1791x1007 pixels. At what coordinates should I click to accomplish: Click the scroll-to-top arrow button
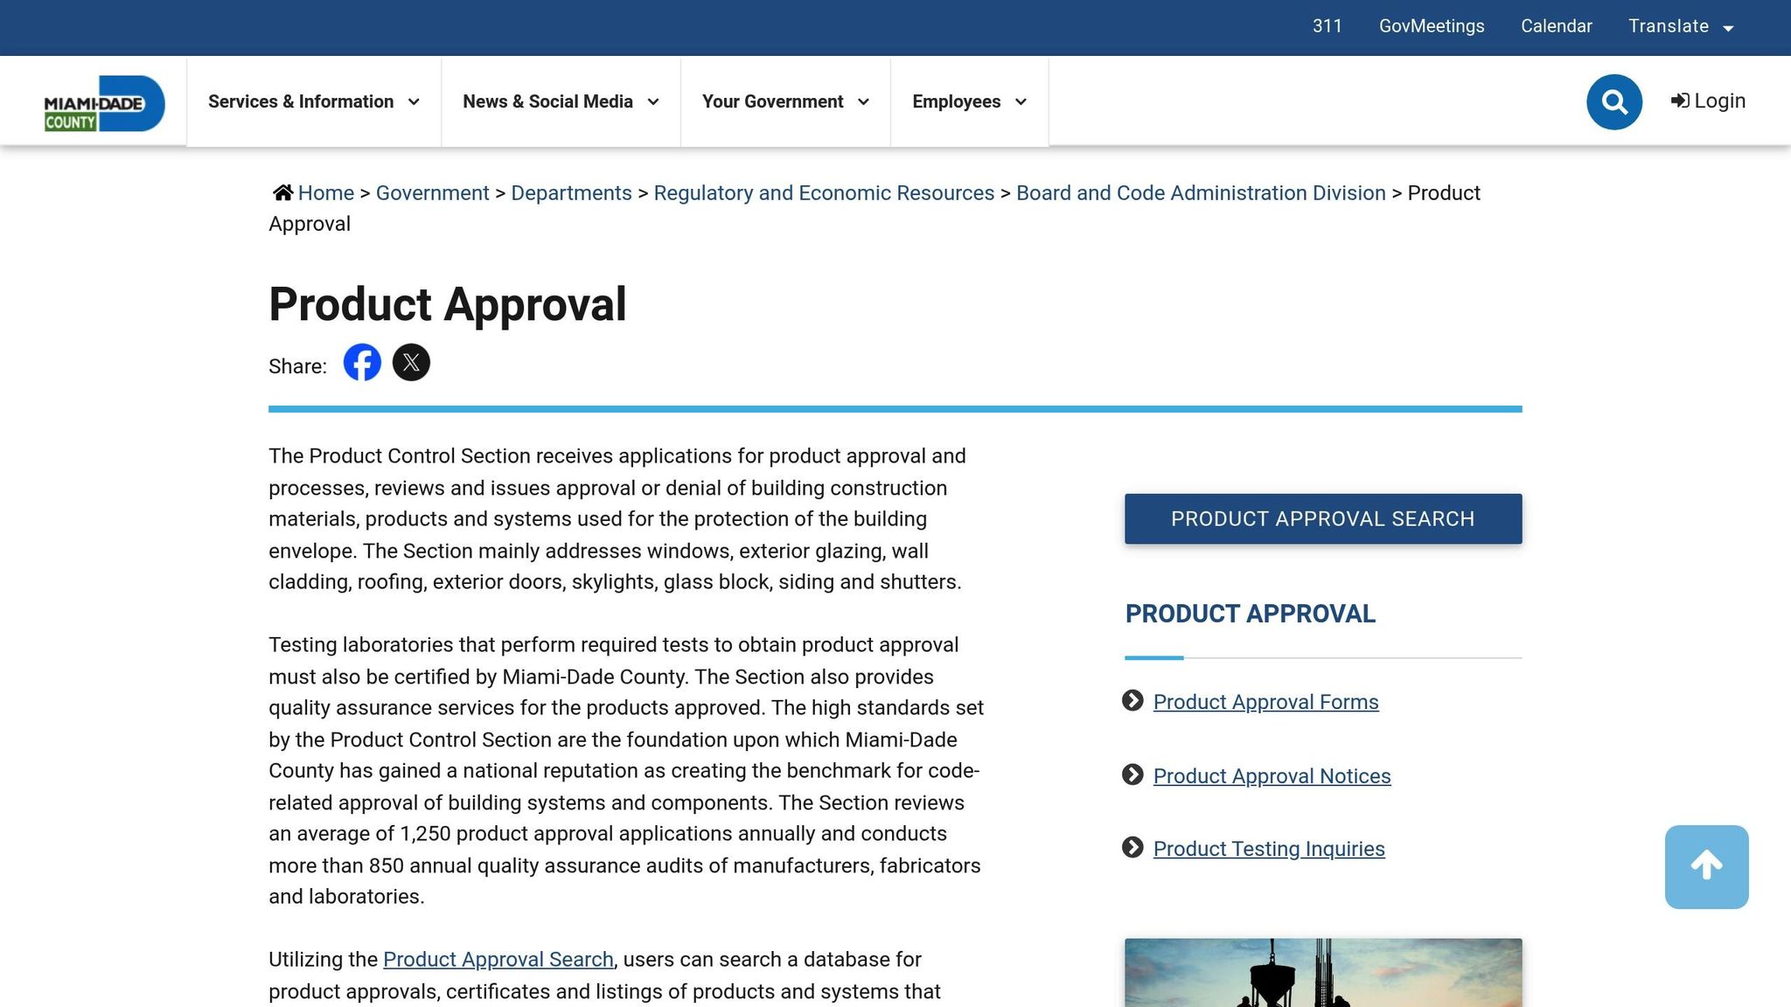[1706, 866]
